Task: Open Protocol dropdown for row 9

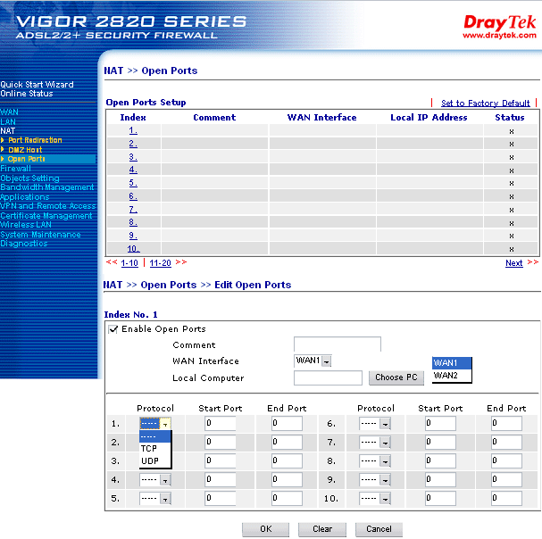Action: coord(375,479)
